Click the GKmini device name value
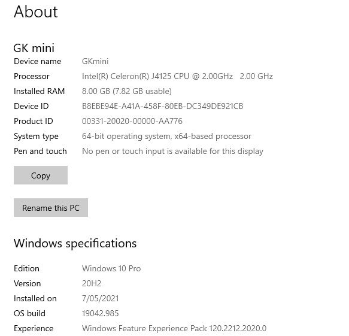 coord(95,61)
